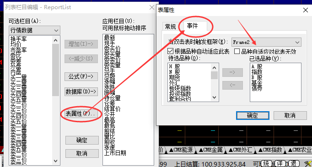Click the <- move left button
The image size is (312, 167).
[x=232, y=85]
